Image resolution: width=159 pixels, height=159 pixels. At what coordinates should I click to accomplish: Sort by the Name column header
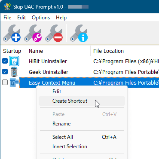coord(58,51)
